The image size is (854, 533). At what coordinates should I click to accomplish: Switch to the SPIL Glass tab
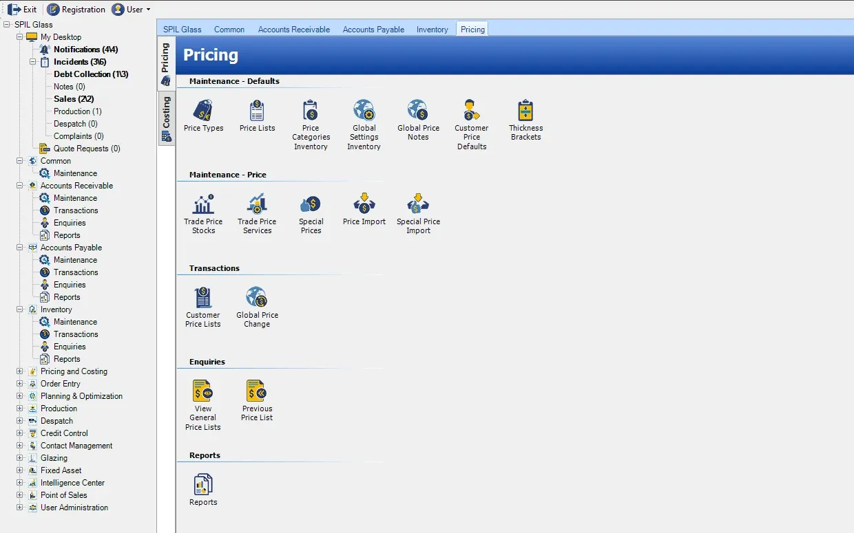tap(183, 30)
